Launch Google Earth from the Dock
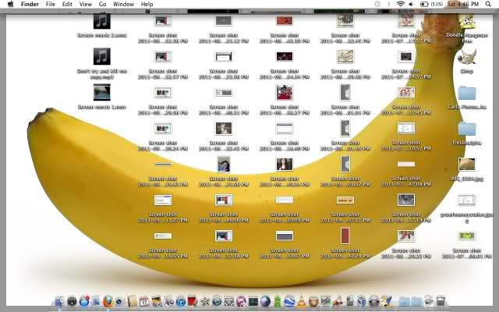The height and width of the screenshot is (312, 499). [x=289, y=301]
